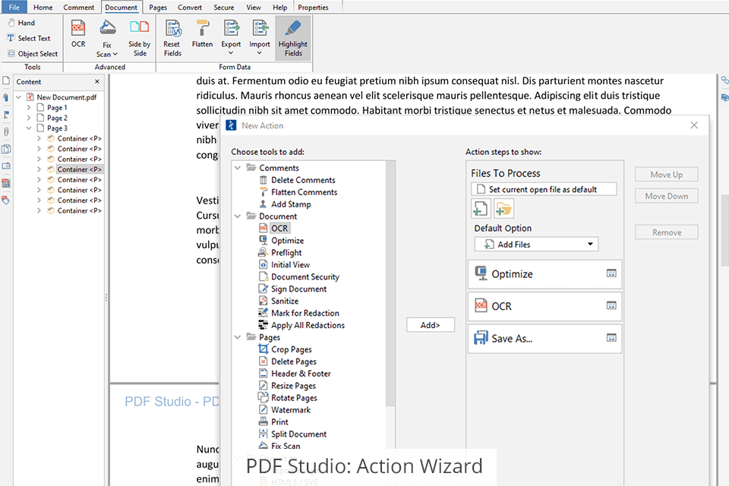Select Split Document tool
This screenshot has height=486, width=729.
292,434
